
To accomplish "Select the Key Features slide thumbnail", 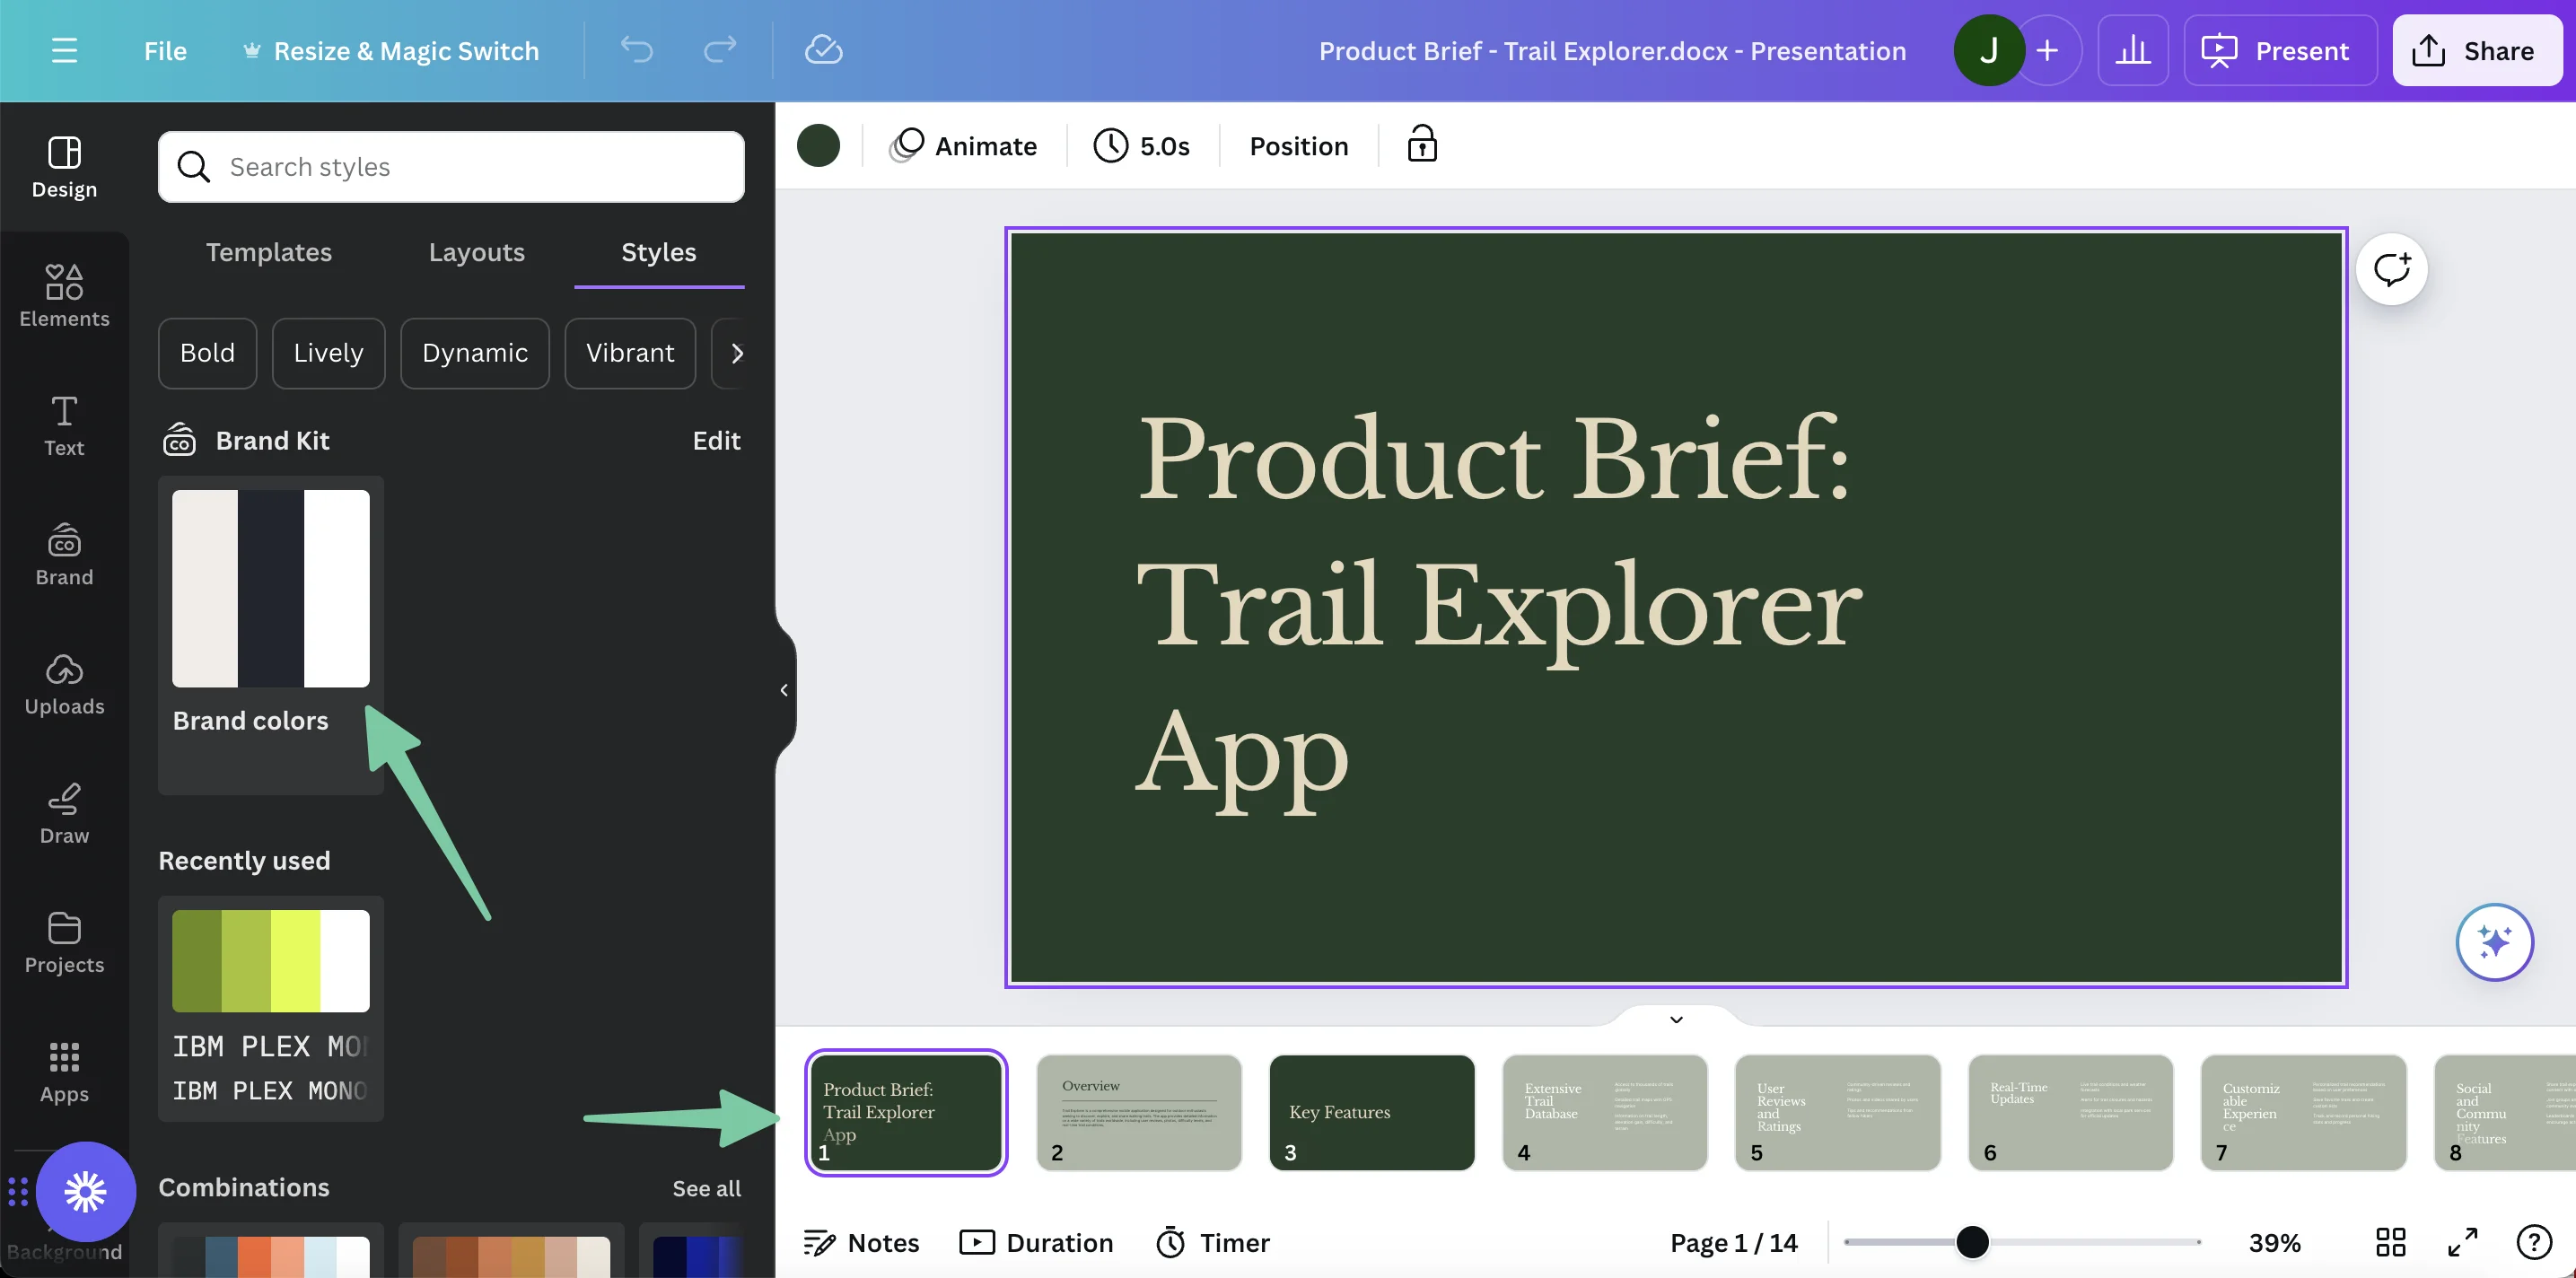I will [x=1371, y=1113].
